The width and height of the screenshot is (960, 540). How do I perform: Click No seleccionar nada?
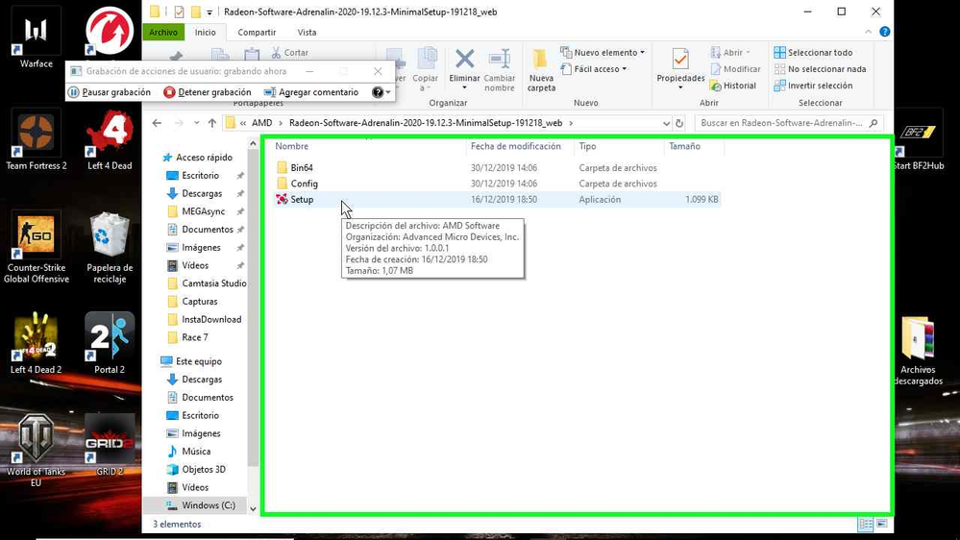pos(821,69)
